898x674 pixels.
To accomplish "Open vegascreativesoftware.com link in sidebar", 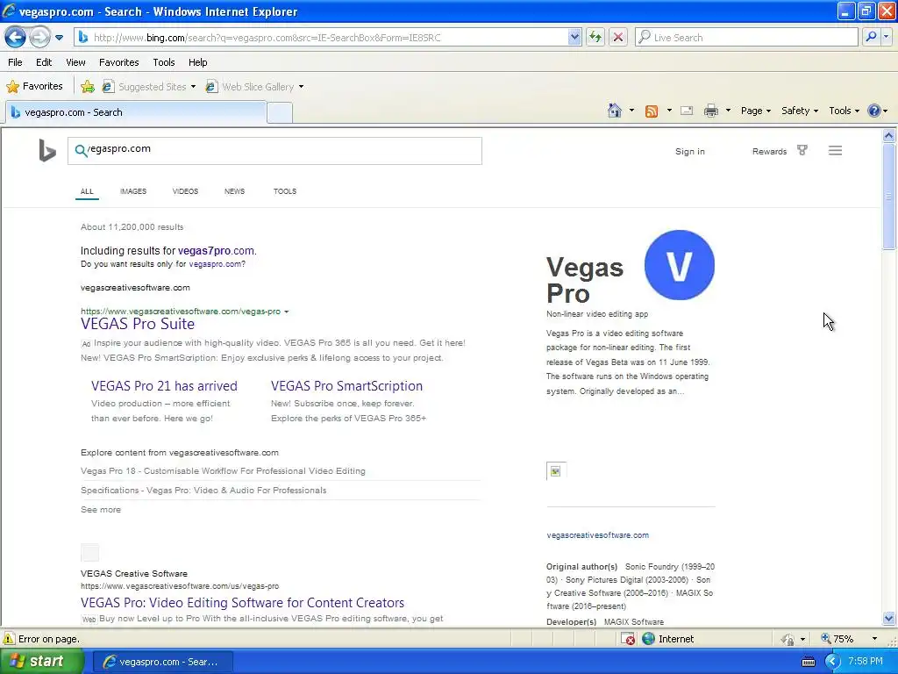I will point(597,535).
